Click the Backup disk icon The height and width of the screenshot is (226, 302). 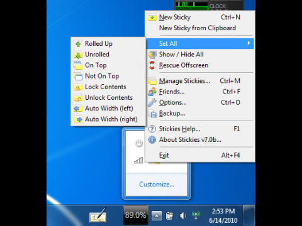coord(152,114)
